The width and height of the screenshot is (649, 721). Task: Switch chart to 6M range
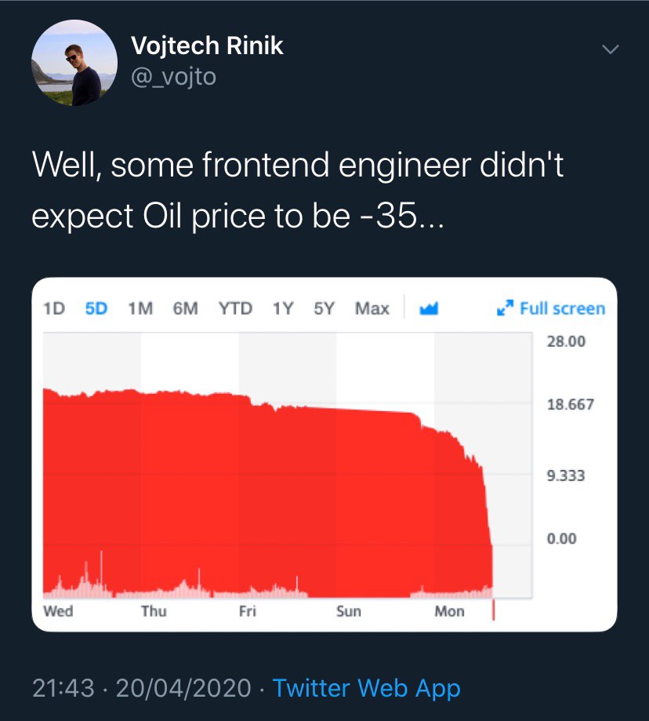point(185,308)
